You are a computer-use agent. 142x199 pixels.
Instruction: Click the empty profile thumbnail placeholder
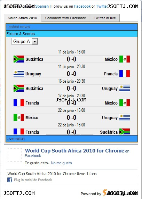15,155
